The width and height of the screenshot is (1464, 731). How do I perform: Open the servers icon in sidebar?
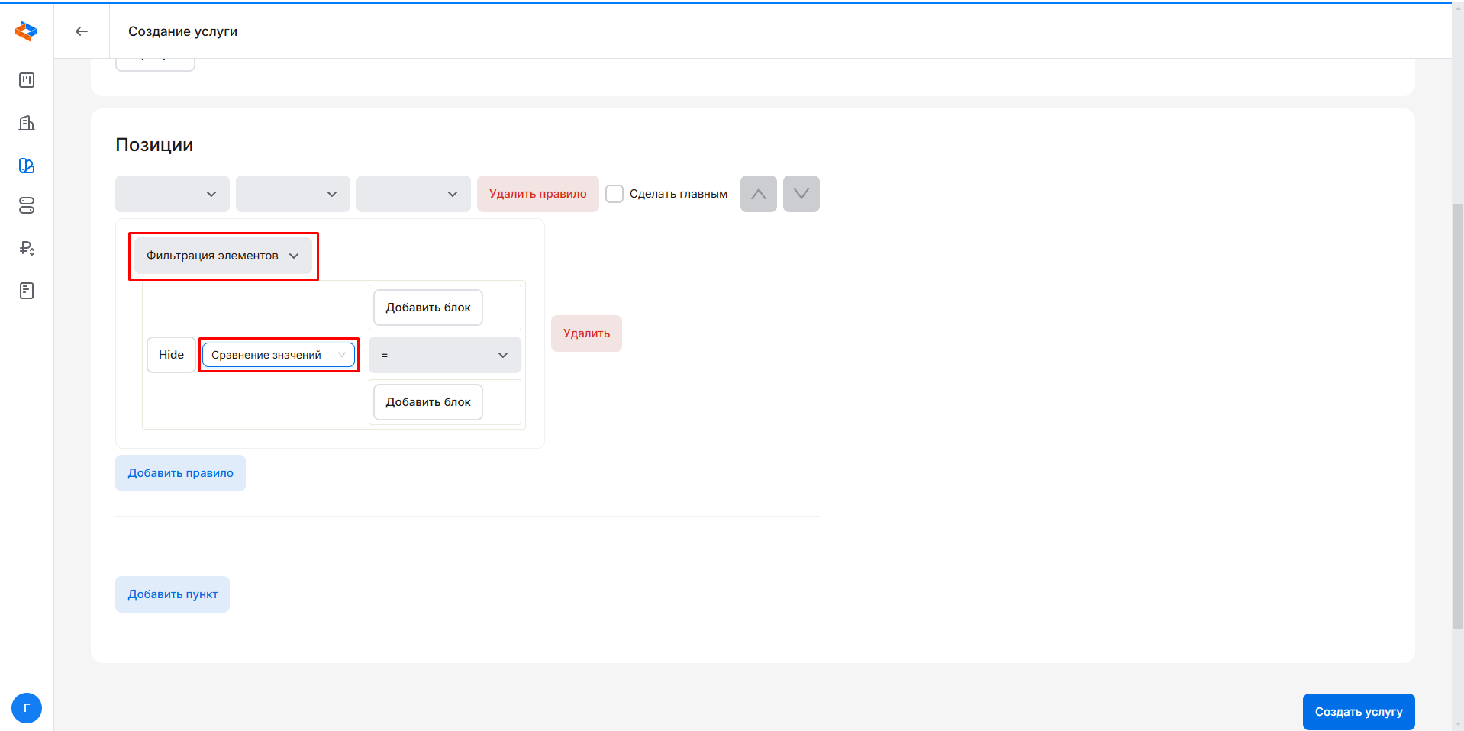coord(27,205)
